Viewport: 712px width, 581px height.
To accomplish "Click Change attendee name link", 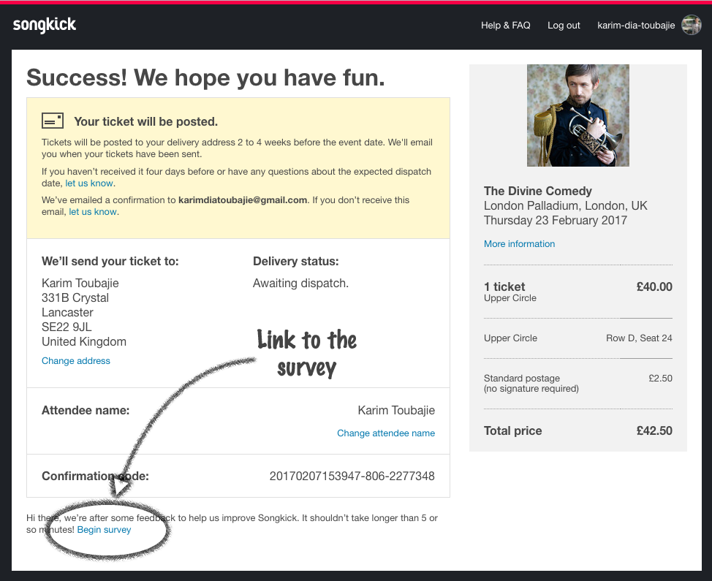I will tap(385, 433).
